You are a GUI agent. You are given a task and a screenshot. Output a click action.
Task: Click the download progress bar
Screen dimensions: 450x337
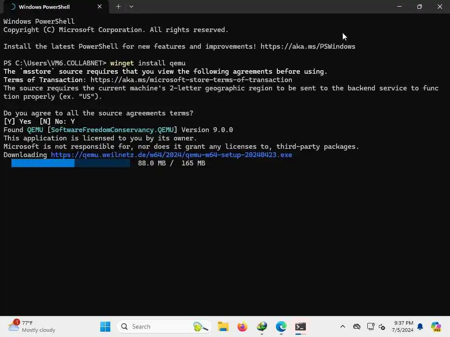coord(71,163)
